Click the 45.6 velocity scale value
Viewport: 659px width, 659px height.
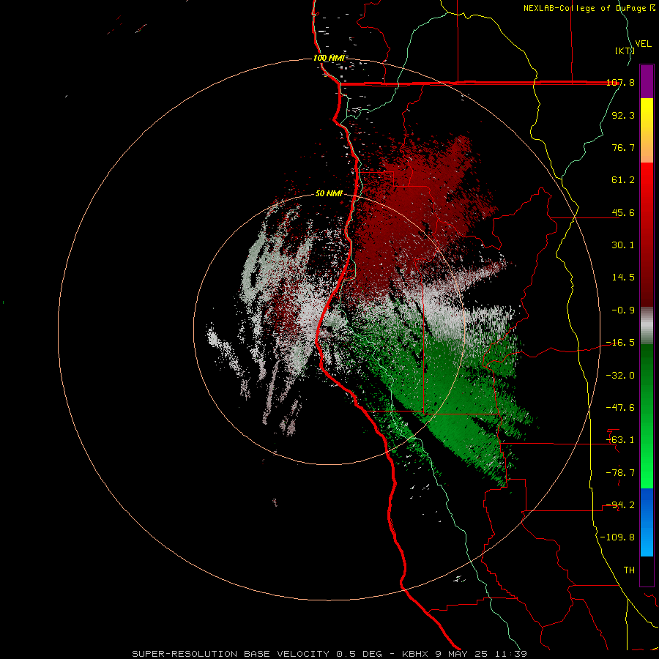(x=623, y=212)
